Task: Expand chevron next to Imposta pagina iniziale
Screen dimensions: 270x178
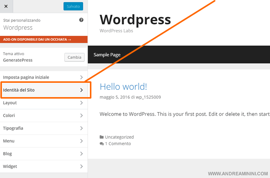Action: coord(81,77)
